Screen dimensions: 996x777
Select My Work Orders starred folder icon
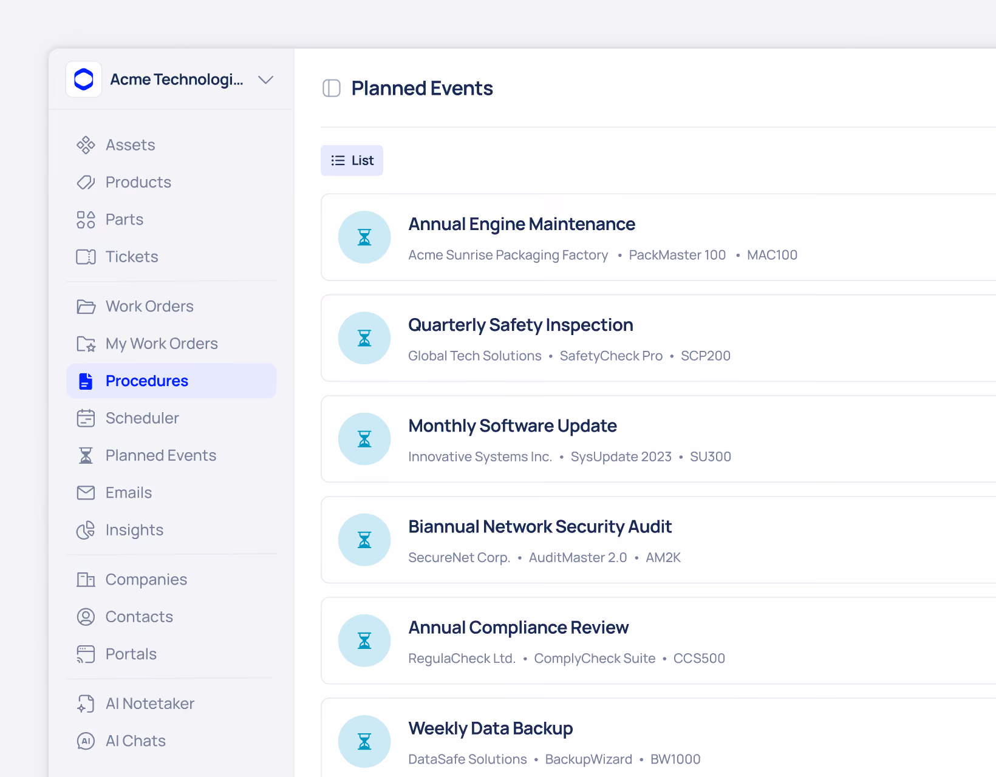(x=86, y=344)
